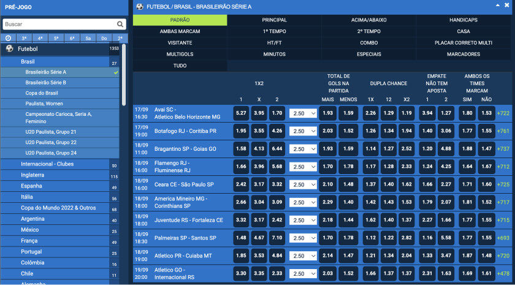Open goal line dropdown for Bragantino SP match

click(303, 149)
